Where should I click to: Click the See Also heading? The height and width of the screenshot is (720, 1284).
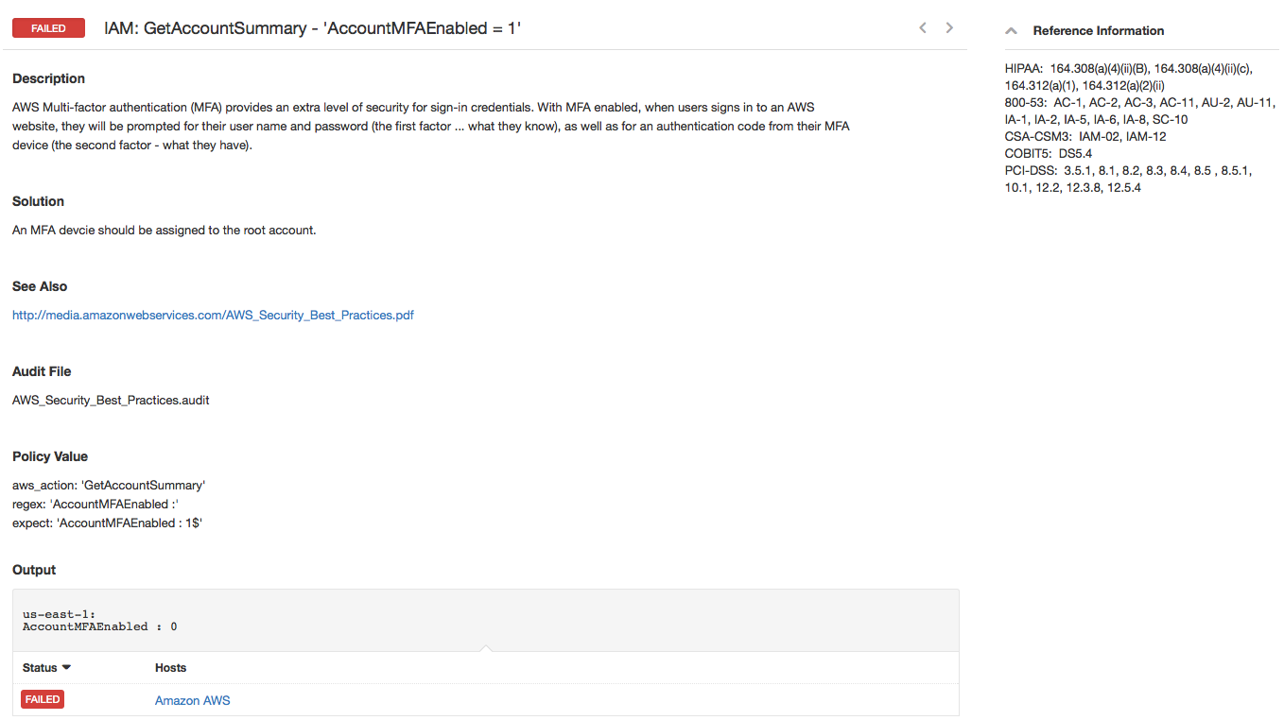pos(40,287)
